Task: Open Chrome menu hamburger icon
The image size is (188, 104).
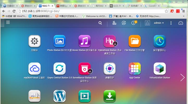Action: (x=184, y=11)
